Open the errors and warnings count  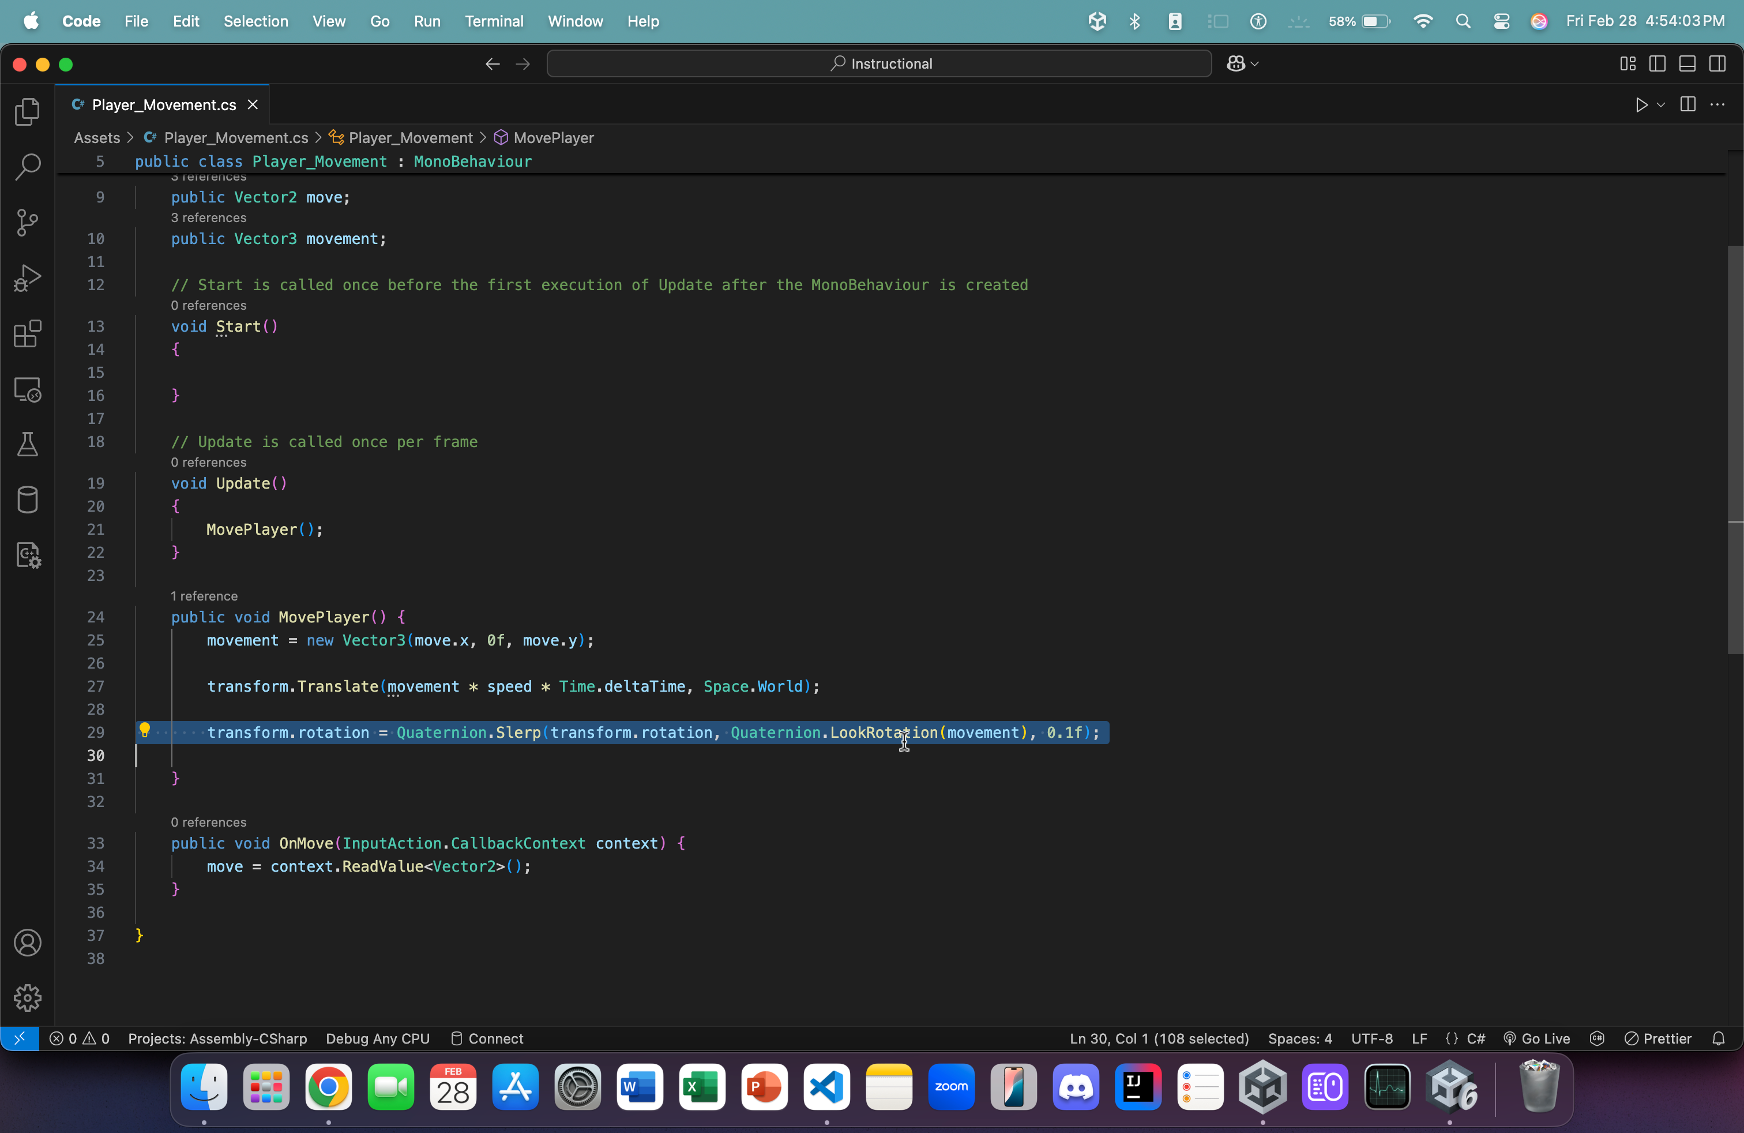79,1038
